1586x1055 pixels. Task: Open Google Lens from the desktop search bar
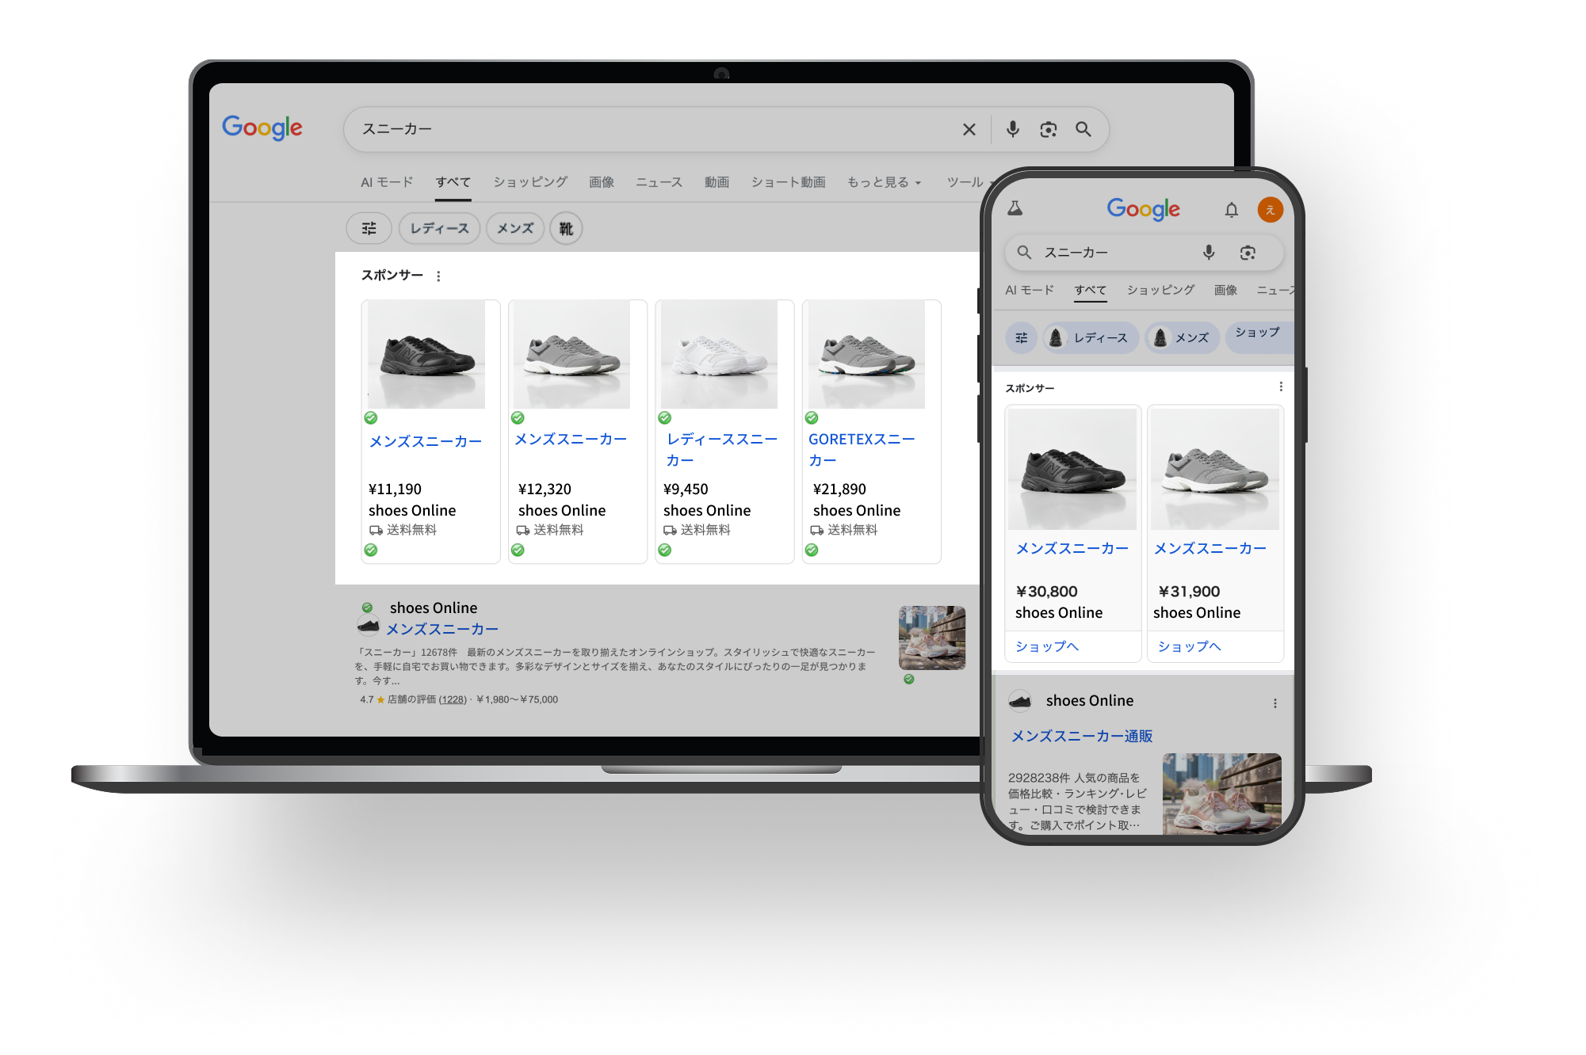pyautogui.click(x=1048, y=128)
